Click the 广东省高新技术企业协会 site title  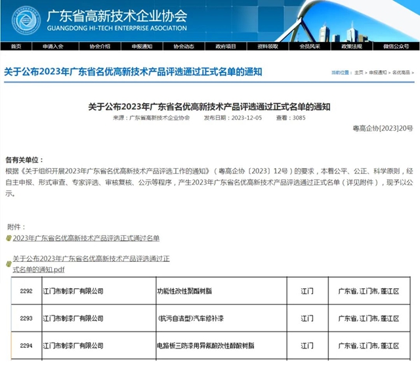pyautogui.click(x=117, y=16)
